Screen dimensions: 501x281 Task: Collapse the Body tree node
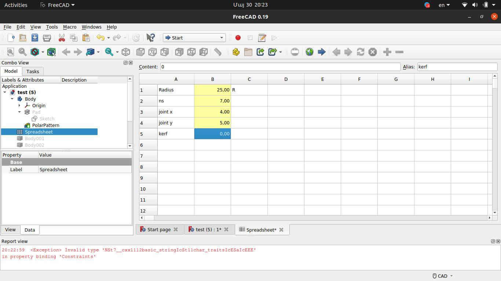pyautogui.click(x=12, y=99)
